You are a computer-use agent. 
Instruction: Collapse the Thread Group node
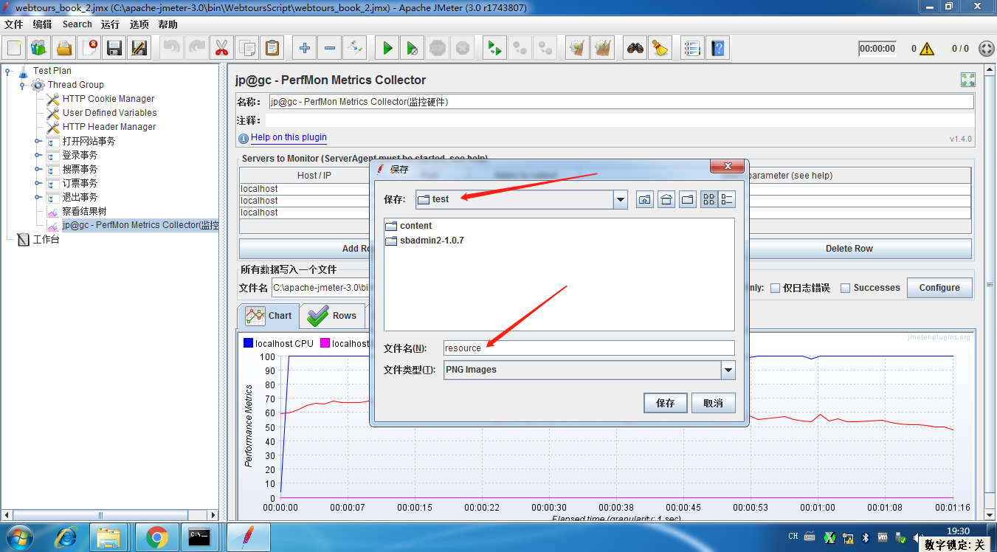tap(22, 85)
